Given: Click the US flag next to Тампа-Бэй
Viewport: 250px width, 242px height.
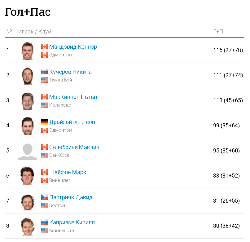Looking at the screenshot, I should tap(45, 80).
